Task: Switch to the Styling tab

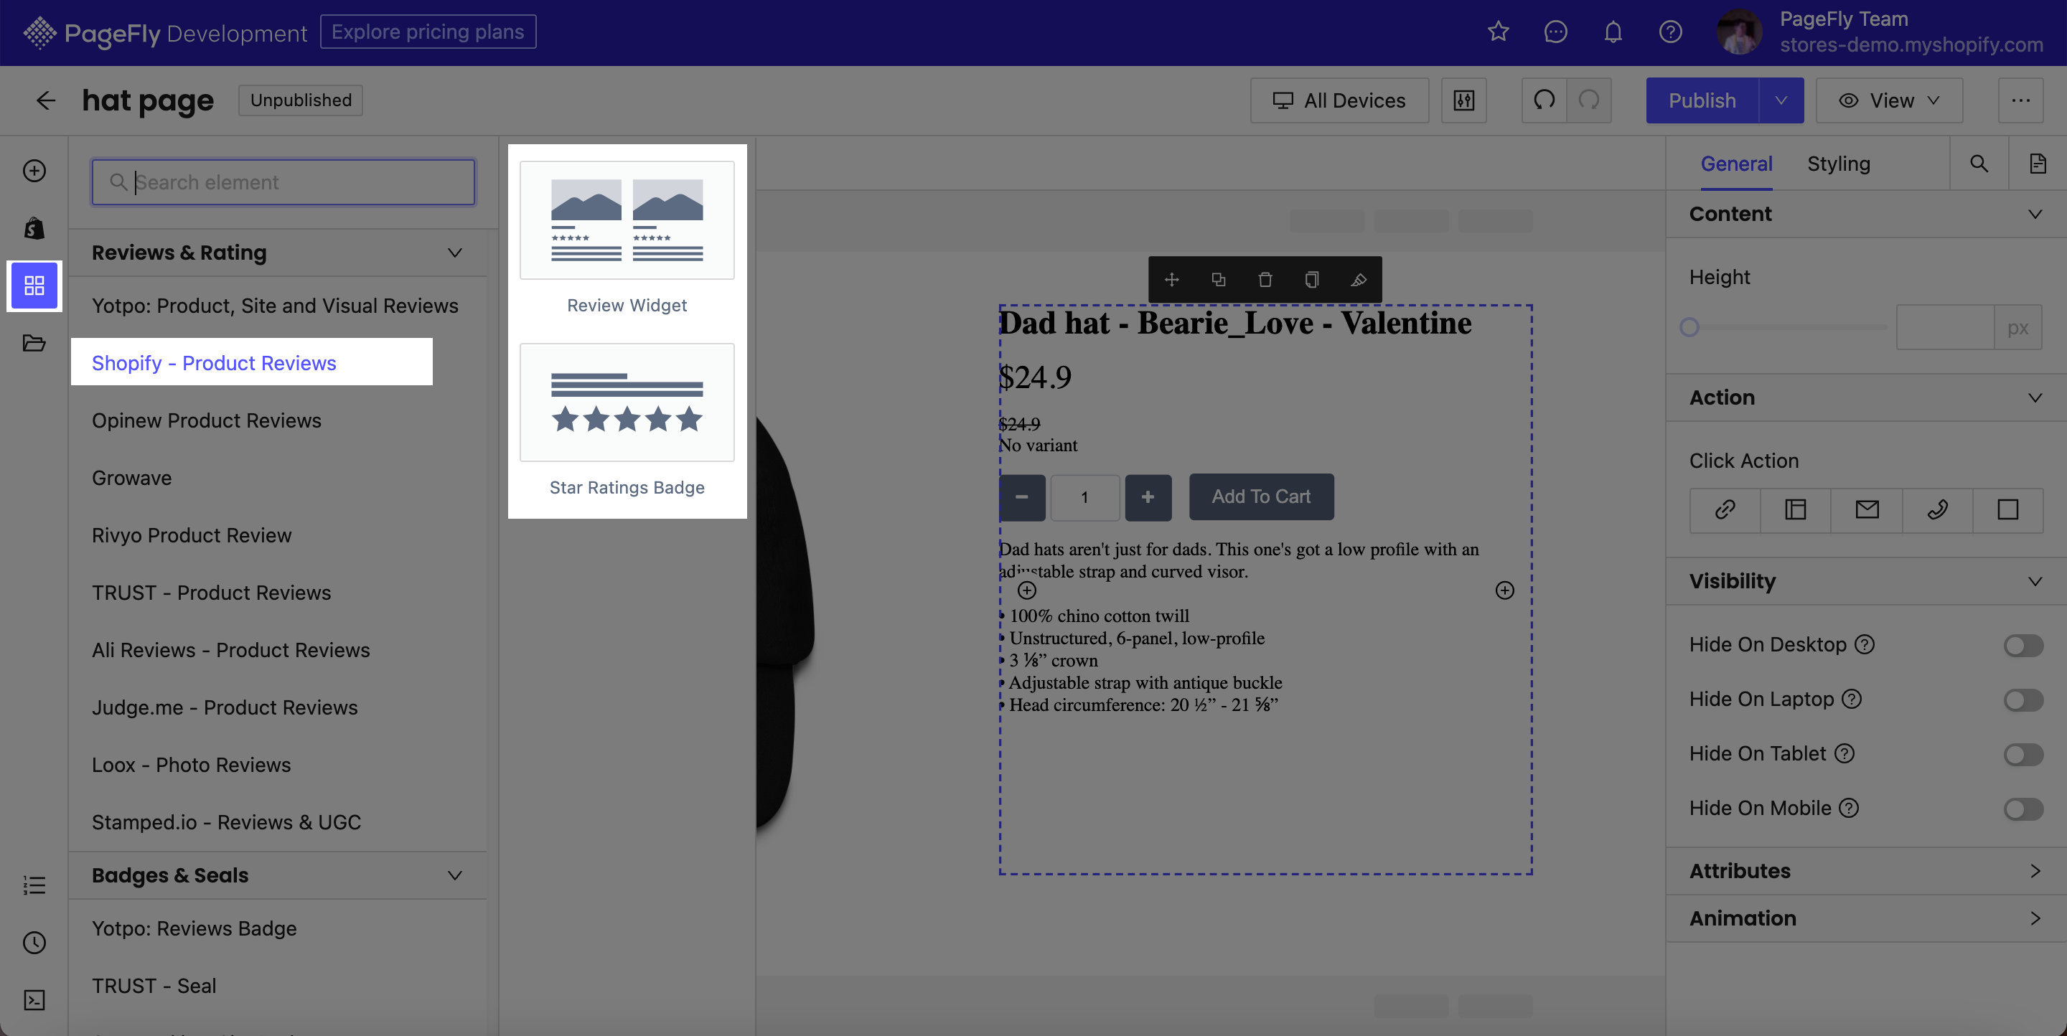Action: point(1838,164)
